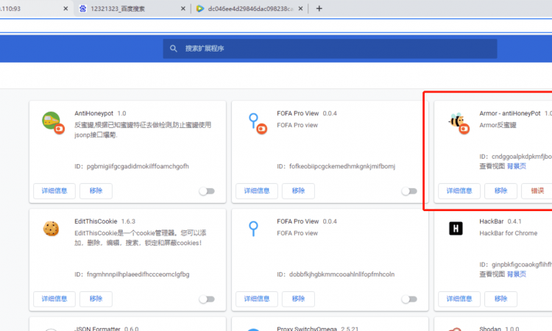Close the dc046ee4d29846dac tab
This screenshot has width=552, height=331.
300,8
